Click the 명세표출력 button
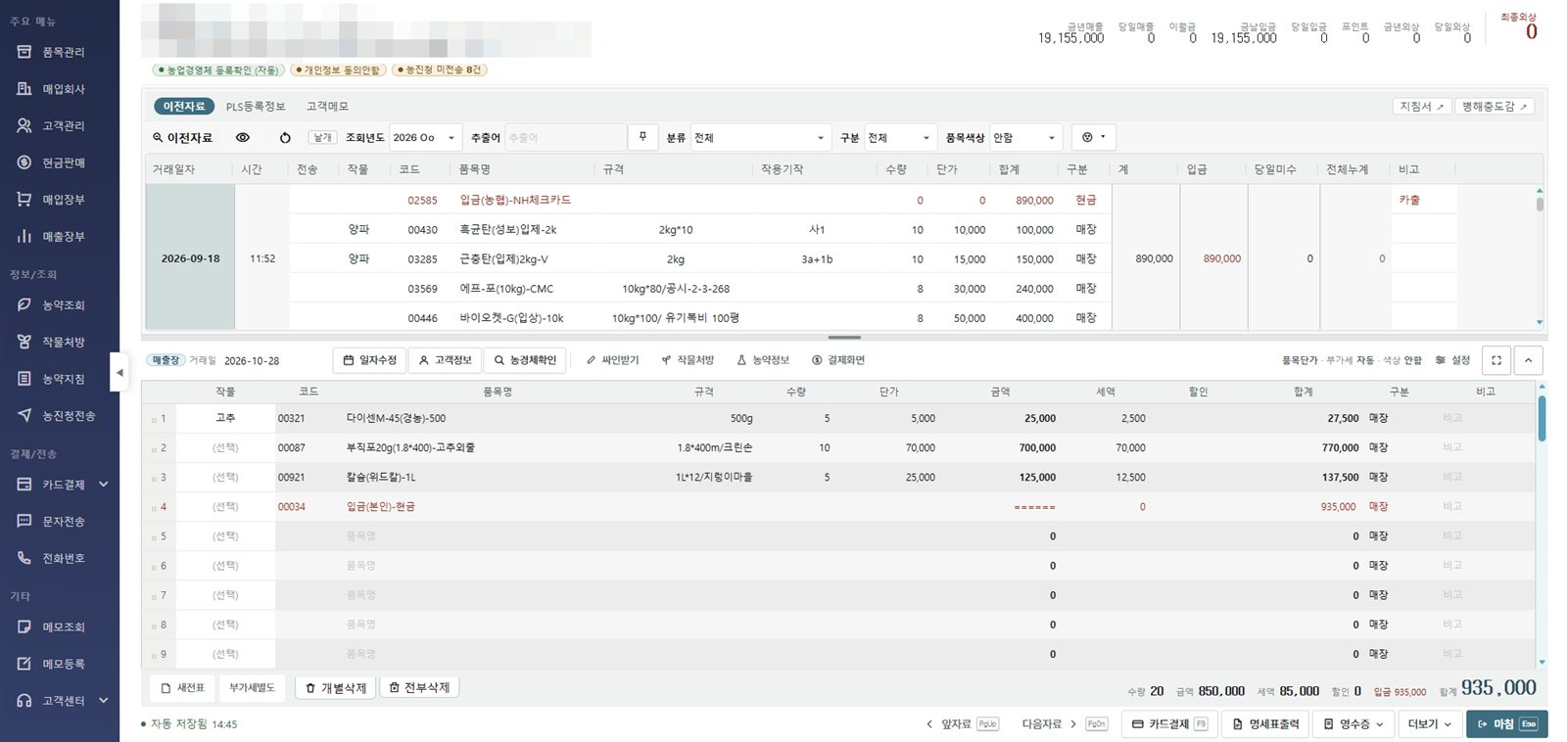The height and width of the screenshot is (742, 1567). 1265,724
